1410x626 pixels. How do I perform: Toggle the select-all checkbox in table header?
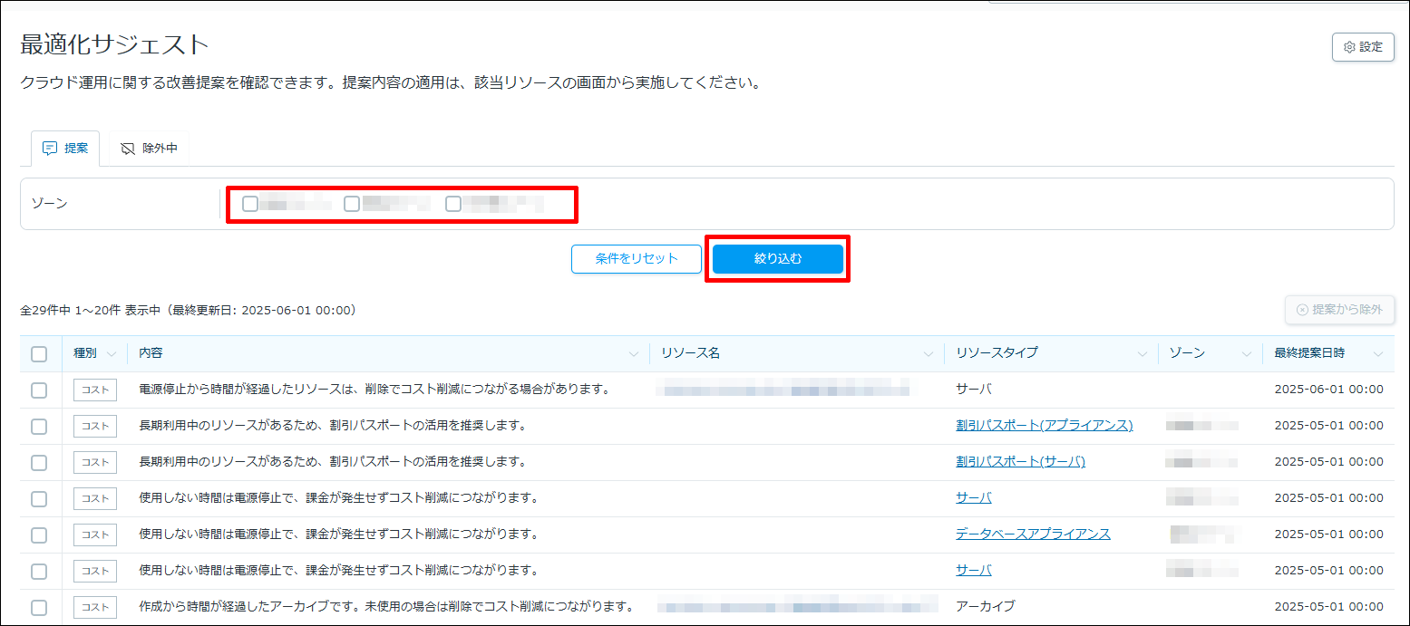39,353
